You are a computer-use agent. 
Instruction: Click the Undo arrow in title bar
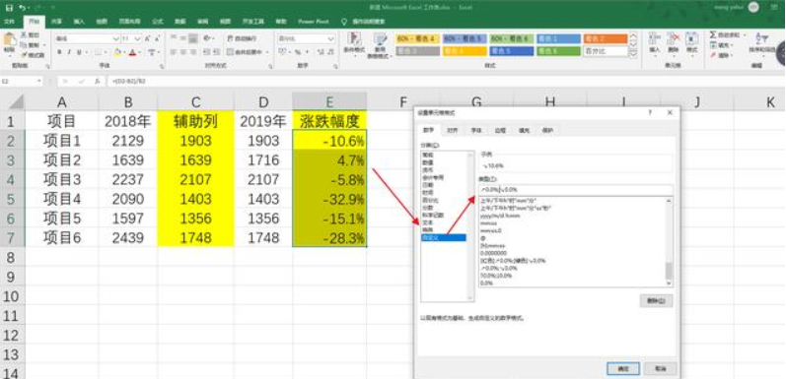pyautogui.click(x=22, y=8)
